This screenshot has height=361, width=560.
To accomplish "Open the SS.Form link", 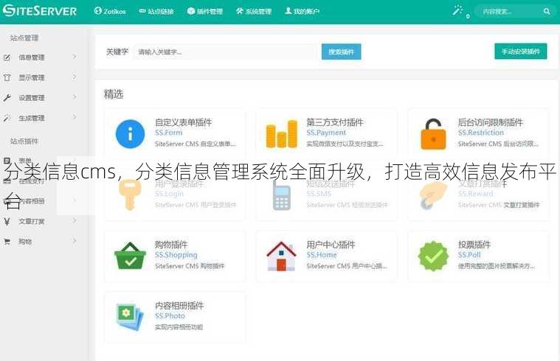I will 168,133.
